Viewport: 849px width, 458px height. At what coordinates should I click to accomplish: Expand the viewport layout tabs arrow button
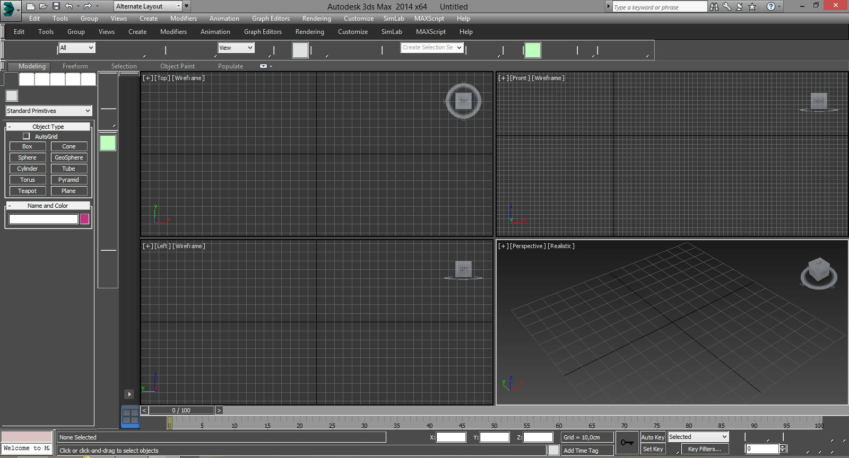point(129,394)
